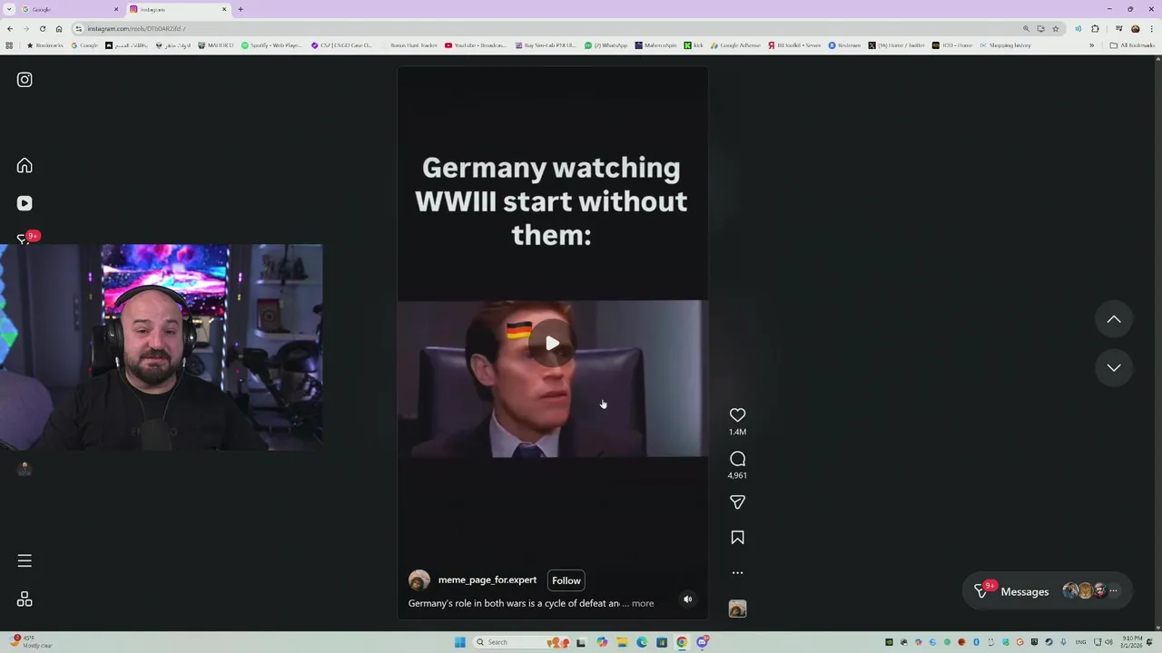Viewport: 1162px width, 653px height.
Task: Click the browser back arrow
Action: point(9,28)
